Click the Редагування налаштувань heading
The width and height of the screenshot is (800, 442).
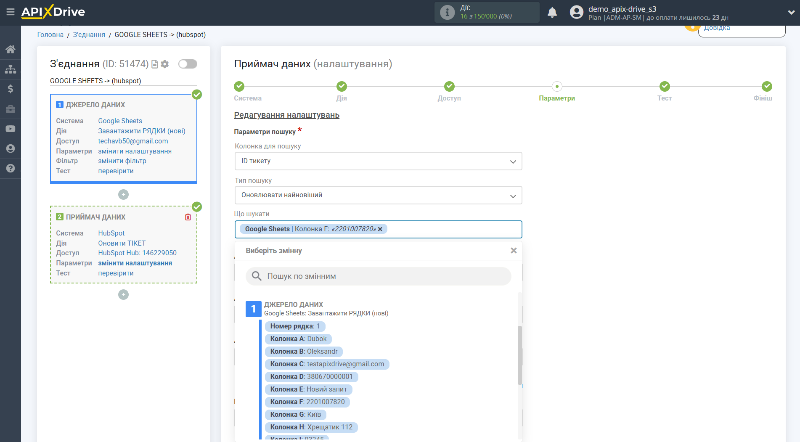(286, 115)
